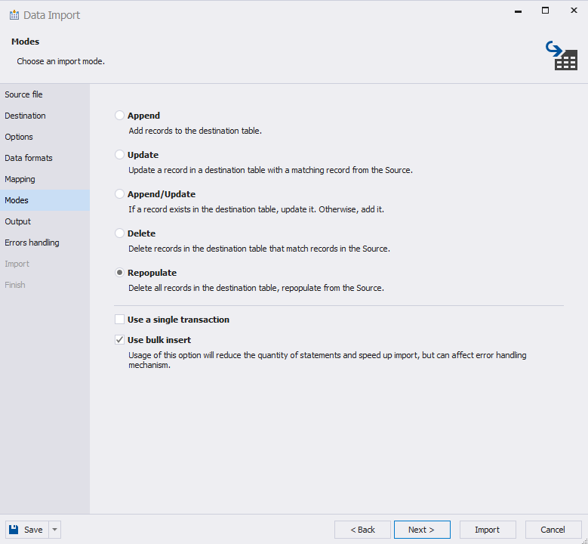
Task: Uncheck Use bulk insert checkbox
Action: [119, 340]
